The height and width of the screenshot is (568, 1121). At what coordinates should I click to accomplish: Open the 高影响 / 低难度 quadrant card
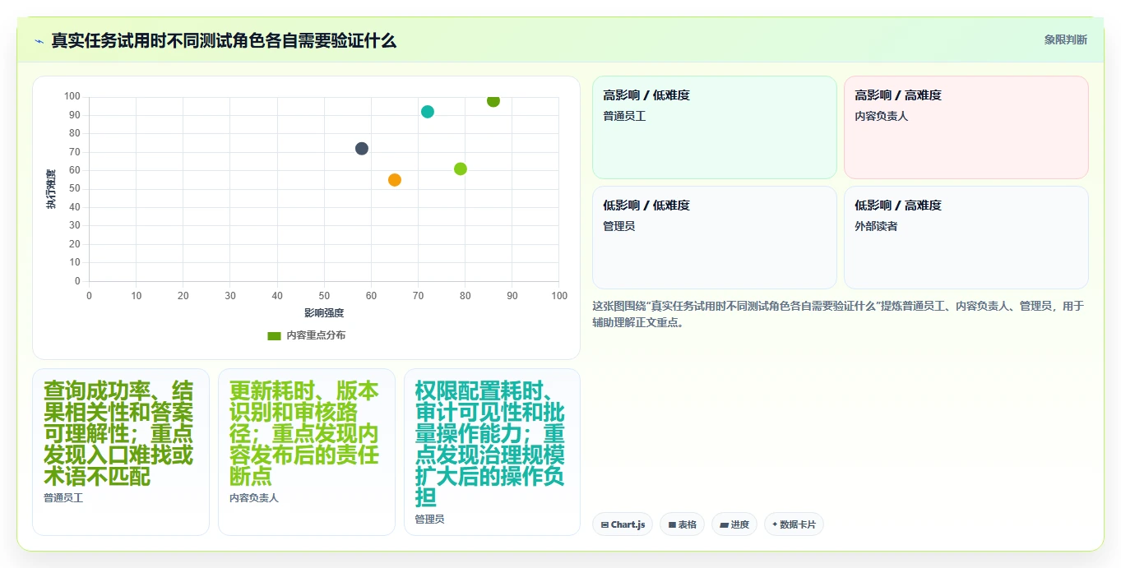click(x=715, y=127)
